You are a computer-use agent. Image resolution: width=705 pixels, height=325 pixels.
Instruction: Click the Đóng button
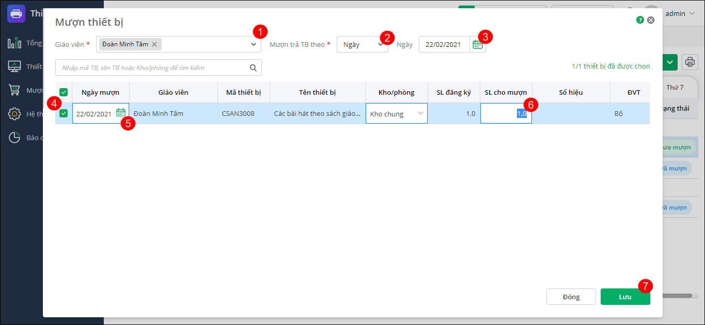(x=571, y=297)
